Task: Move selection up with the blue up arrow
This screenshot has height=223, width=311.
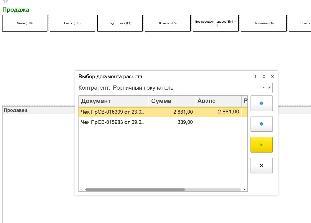Action: pos(261,103)
